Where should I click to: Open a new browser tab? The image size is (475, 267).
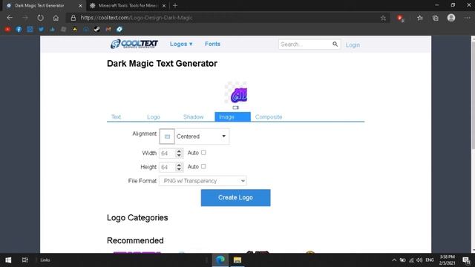point(175,5)
